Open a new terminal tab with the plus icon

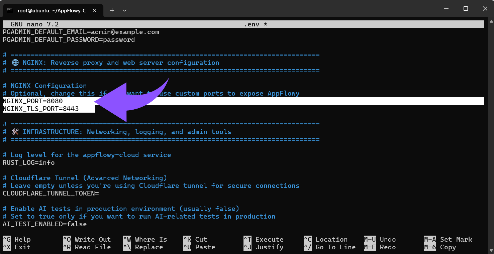(112, 10)
